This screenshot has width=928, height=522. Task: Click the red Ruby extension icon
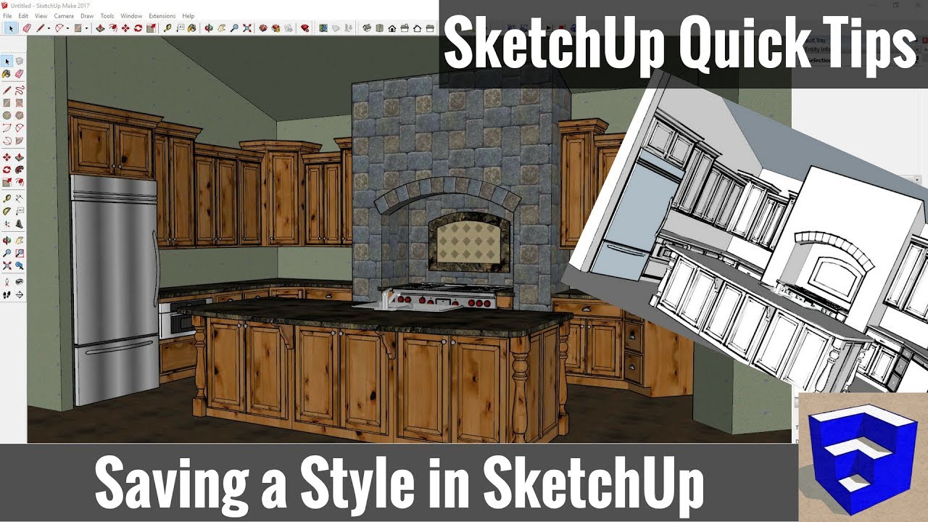(305, 28)
